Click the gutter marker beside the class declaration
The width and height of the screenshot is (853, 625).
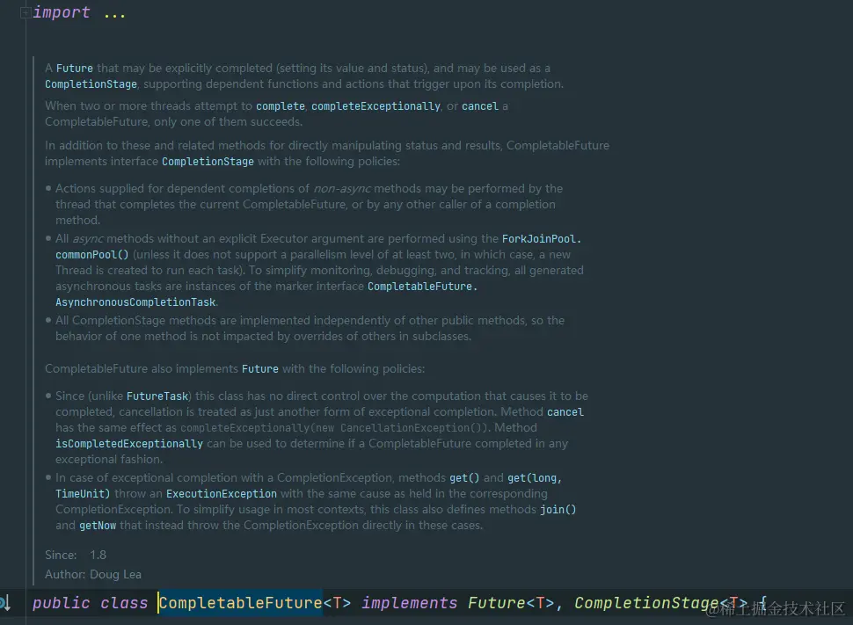(5, 603)
